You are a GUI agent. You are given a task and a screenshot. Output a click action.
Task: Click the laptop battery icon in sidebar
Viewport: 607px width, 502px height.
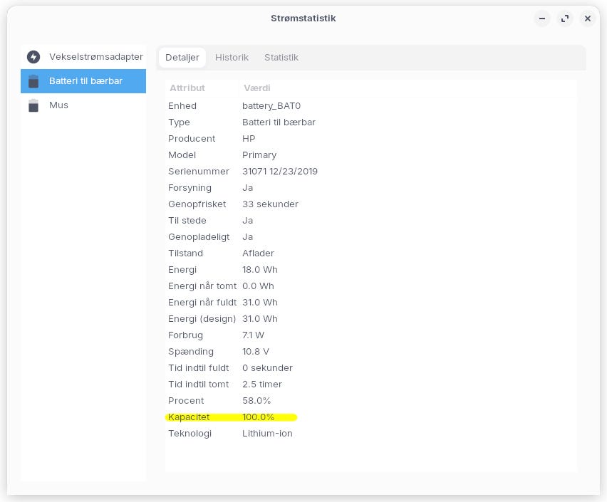(33, 81)
